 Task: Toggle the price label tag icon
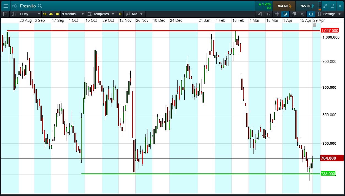311,14
